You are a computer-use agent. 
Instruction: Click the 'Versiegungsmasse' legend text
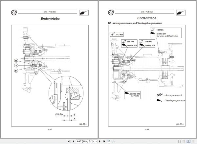(175, 100)
